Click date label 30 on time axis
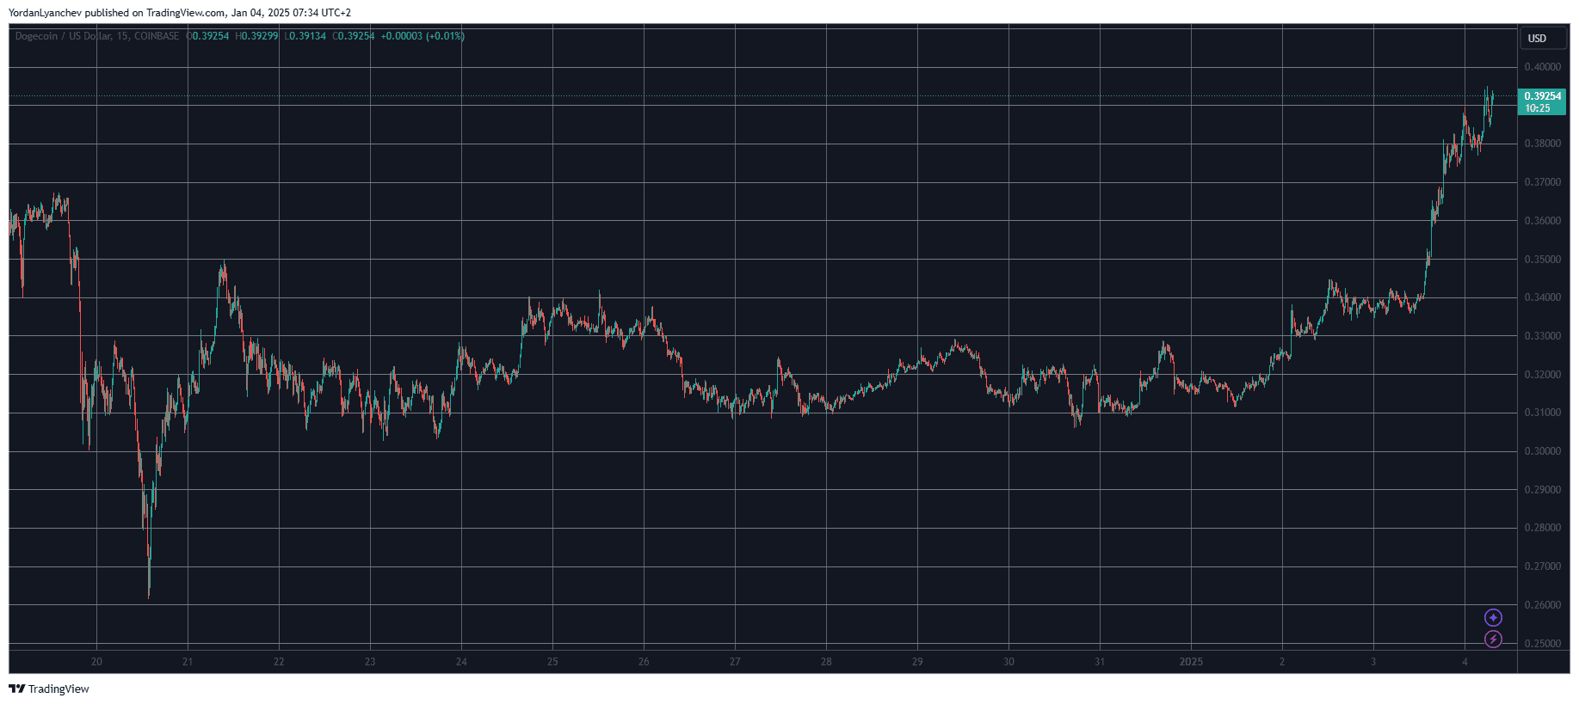 click(x=1008, y=662)
